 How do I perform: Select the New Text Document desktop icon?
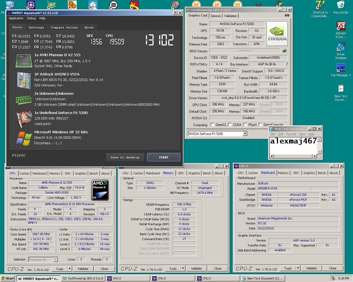pos(341,93)
